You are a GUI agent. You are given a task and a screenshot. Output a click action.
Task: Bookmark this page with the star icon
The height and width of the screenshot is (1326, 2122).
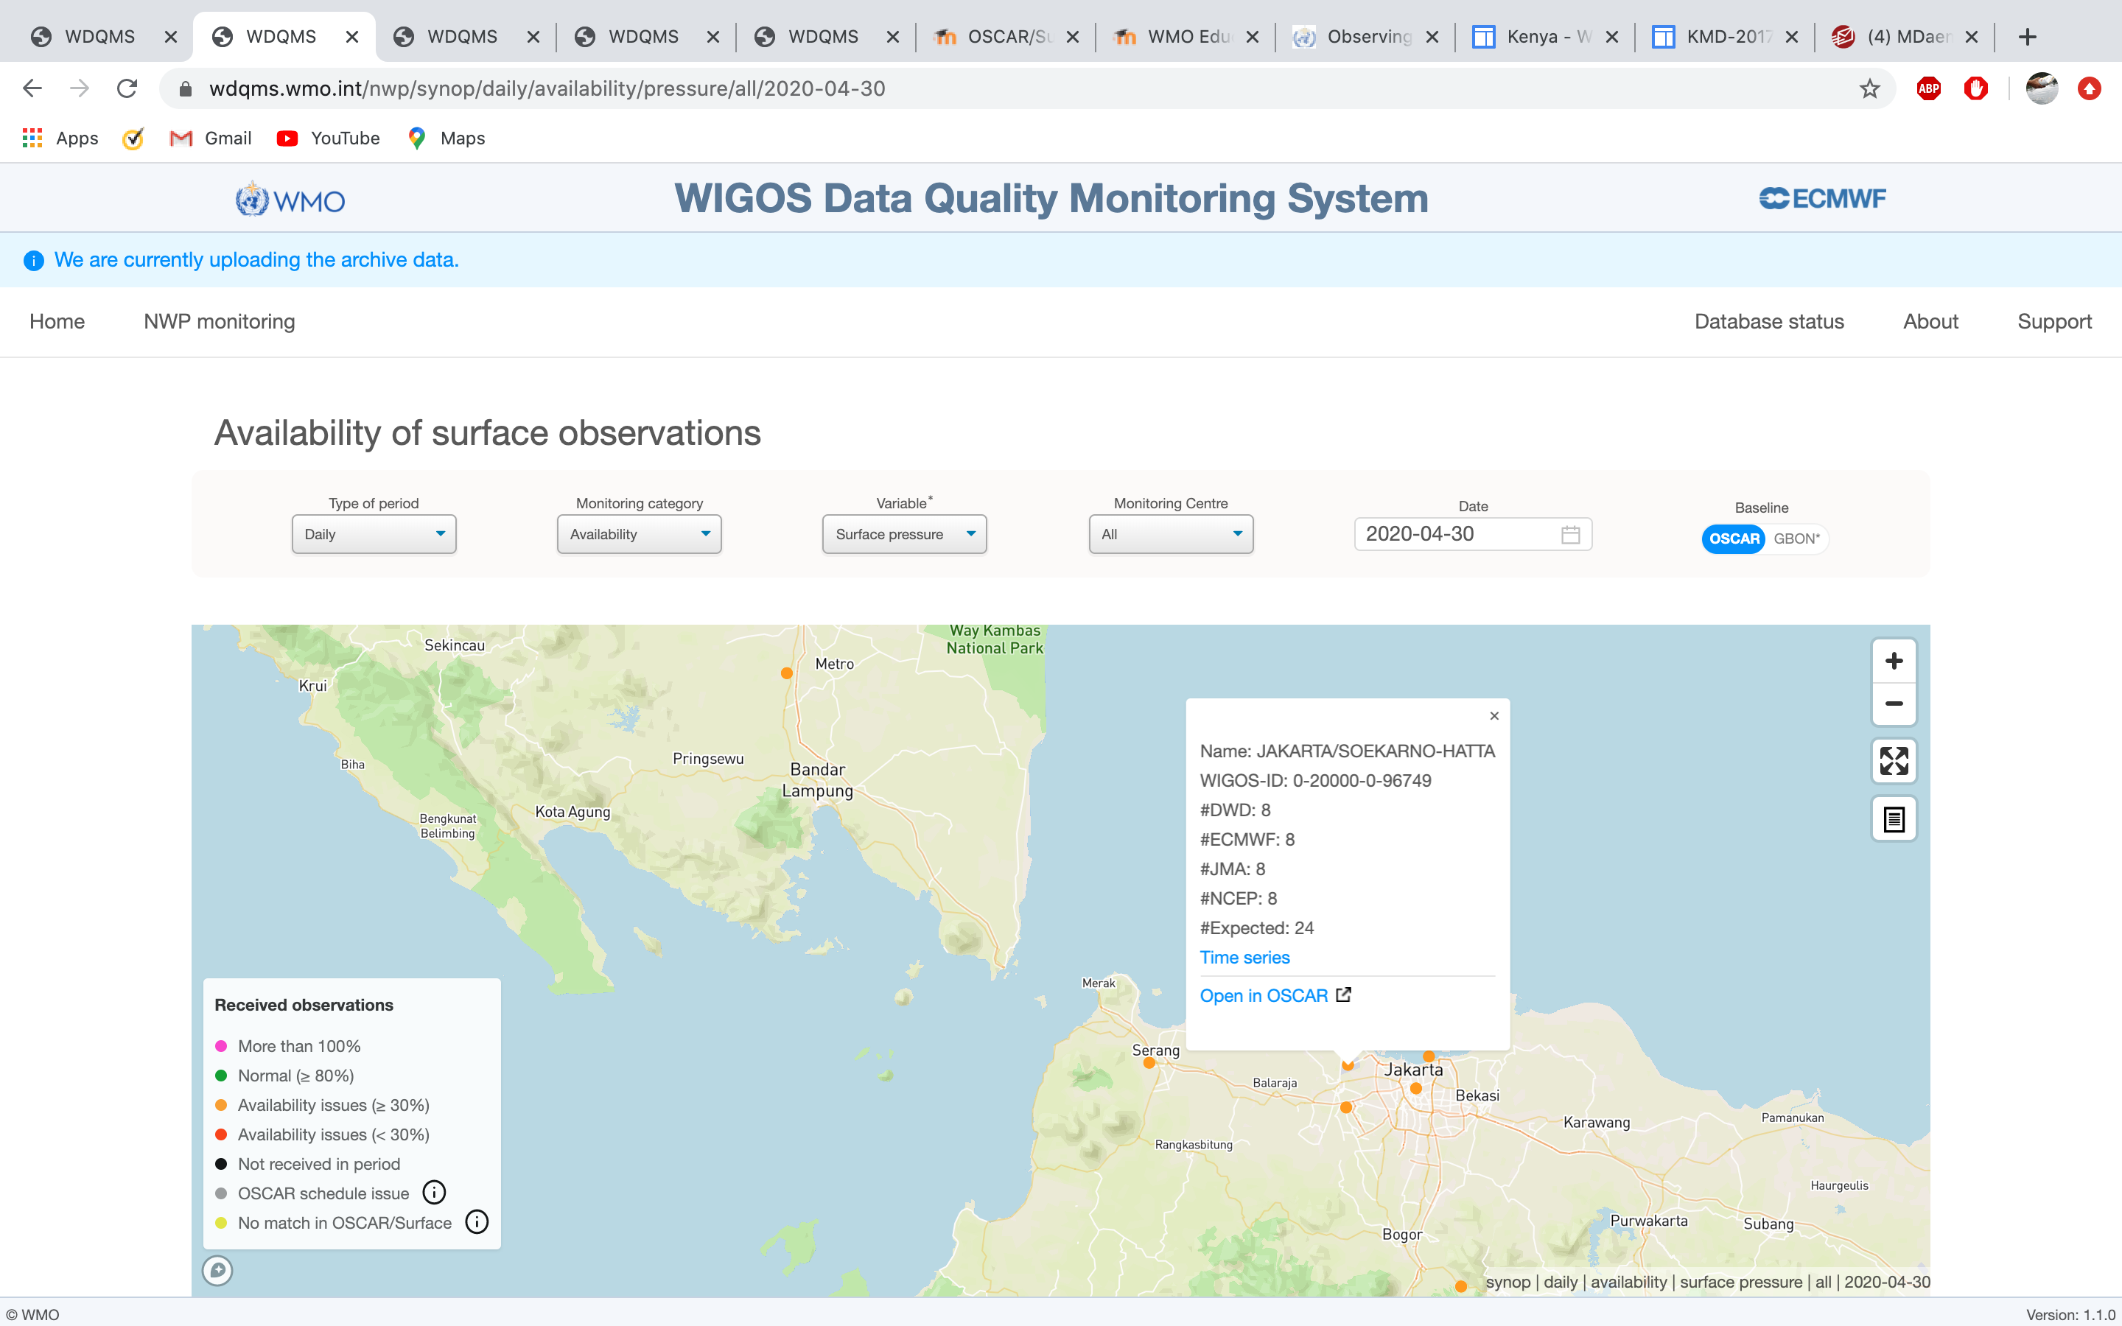[1869, 88]
